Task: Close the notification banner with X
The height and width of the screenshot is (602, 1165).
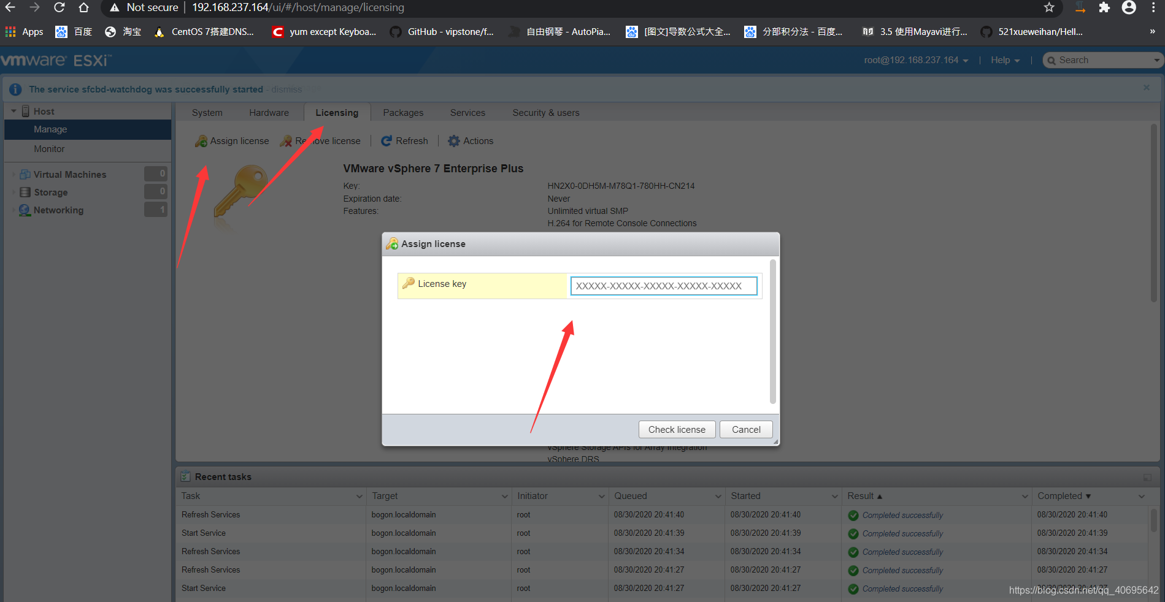Action: click(1147, 88)
